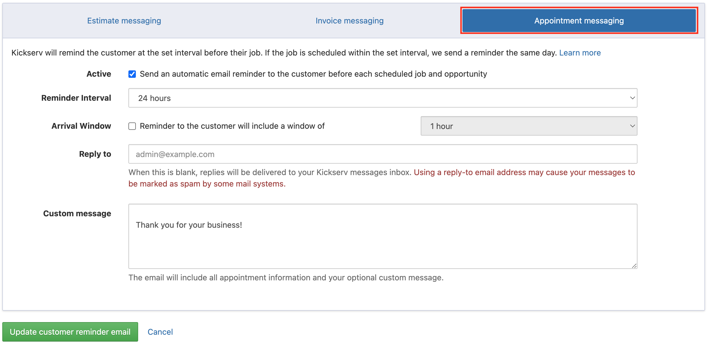
Task: Focus the Reply to email field
Action: [383, 154]
